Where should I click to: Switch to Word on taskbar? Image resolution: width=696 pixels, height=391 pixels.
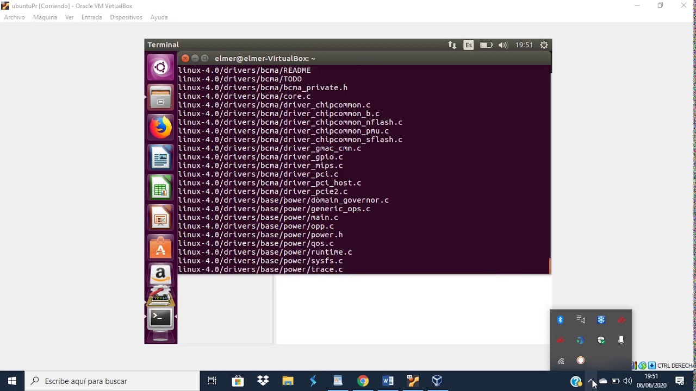(x=388, y=381)
